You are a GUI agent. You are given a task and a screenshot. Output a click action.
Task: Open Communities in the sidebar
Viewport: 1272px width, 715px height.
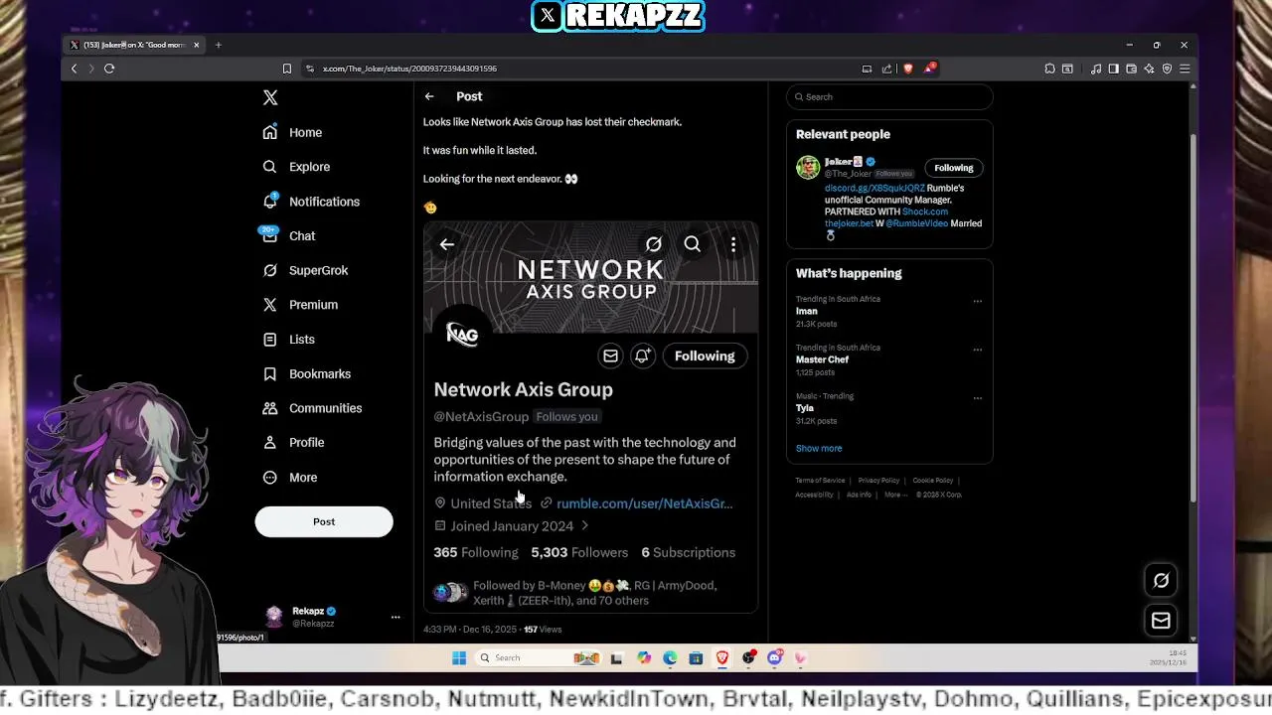tap(312, 408)
